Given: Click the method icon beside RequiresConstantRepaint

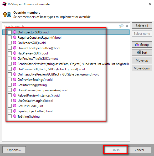Looking at the screenshot, I should tap(15, 37).
